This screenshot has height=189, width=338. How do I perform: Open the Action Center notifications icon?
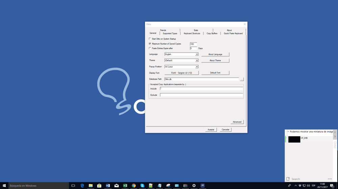point(332,186)
